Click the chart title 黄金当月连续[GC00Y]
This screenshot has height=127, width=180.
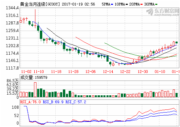pyautogui.click(x=40, y=4)
